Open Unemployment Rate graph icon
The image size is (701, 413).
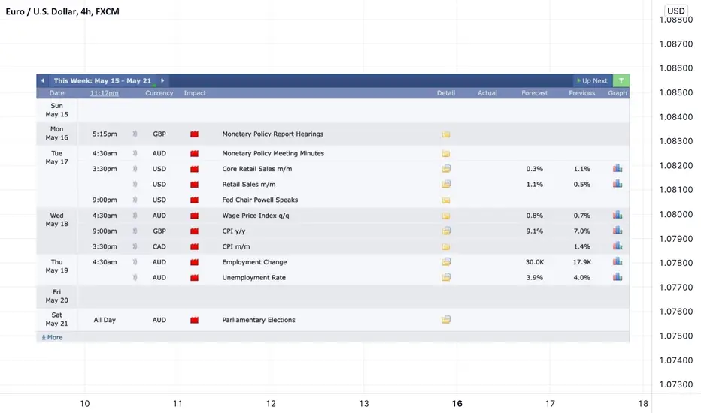click(618, 277)
